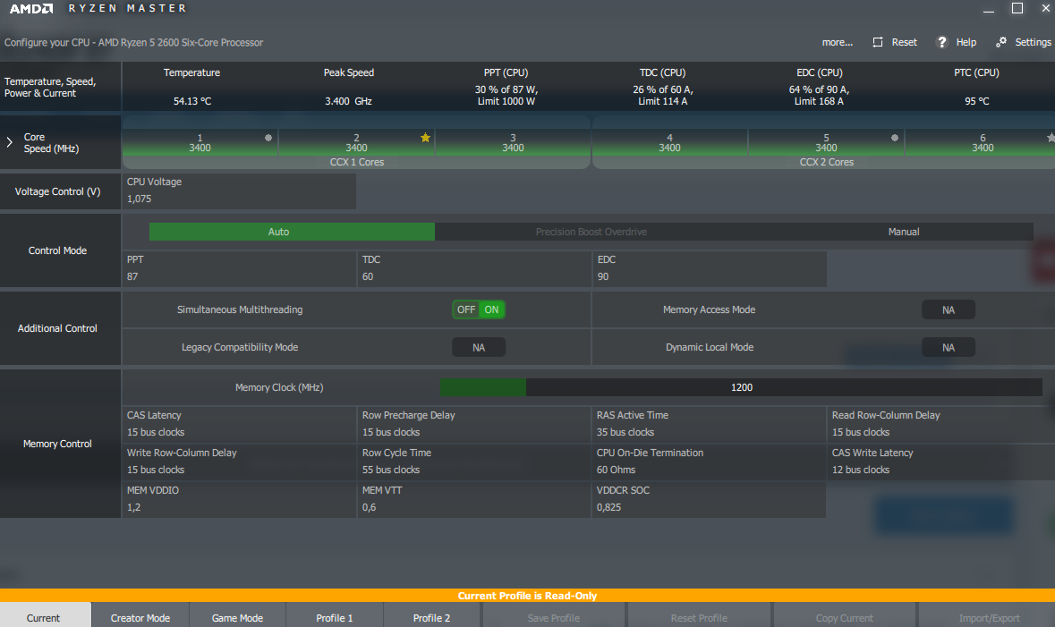Click CPU On-Die Termination 60 Ohms
The width and height of the screenshot is (1055, 627).
pyautogui.click(x=710, y=462)
